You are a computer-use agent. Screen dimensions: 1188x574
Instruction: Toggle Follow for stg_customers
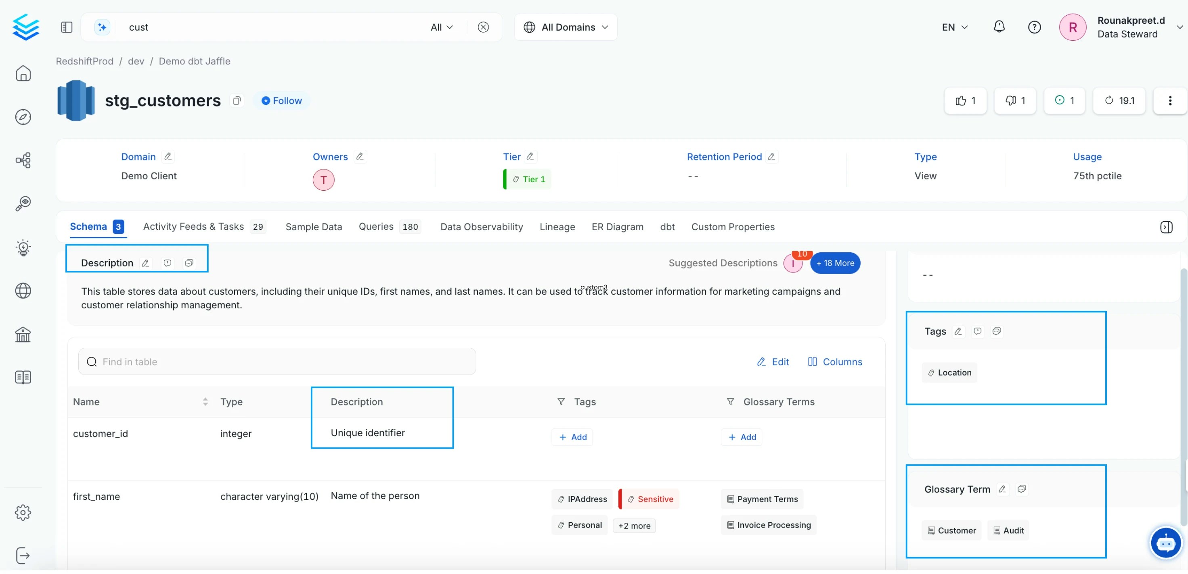tap(281, 101)
